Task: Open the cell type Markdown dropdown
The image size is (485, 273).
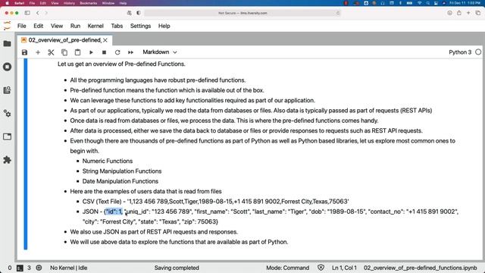Action: coord(160,52)
